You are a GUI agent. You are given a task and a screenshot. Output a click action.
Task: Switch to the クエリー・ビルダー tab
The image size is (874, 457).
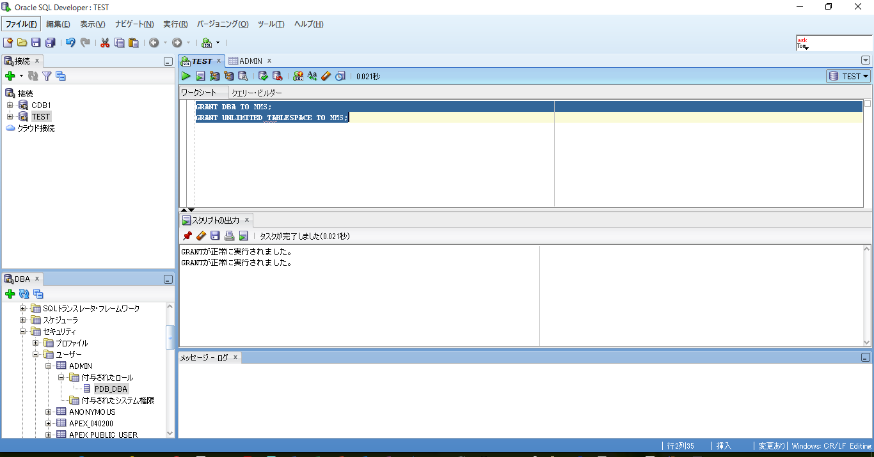click(257, 93)
